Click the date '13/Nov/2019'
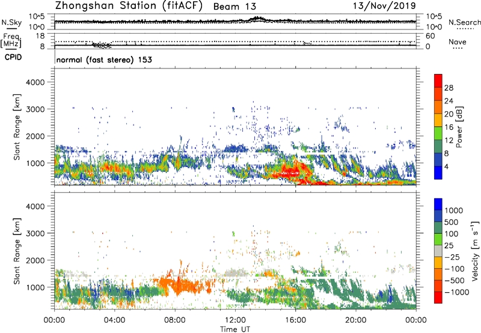 [x=384, y=5]
